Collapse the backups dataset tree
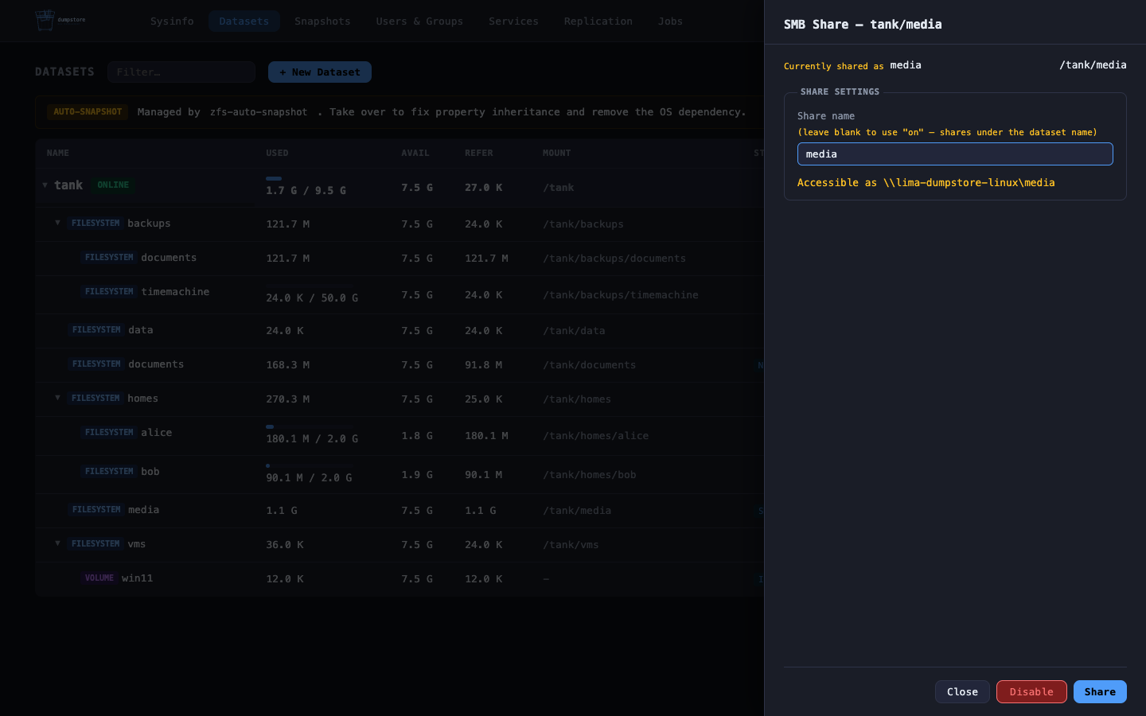This screenshot has height=716, width=1146. 57,223
